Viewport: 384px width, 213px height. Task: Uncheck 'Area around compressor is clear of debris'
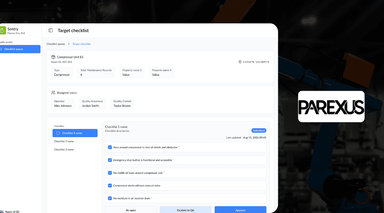click(110, 147)
